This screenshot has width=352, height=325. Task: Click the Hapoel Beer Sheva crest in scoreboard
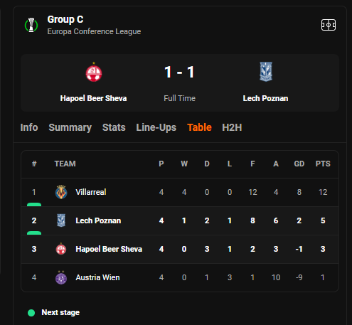[x=94, y=72]
